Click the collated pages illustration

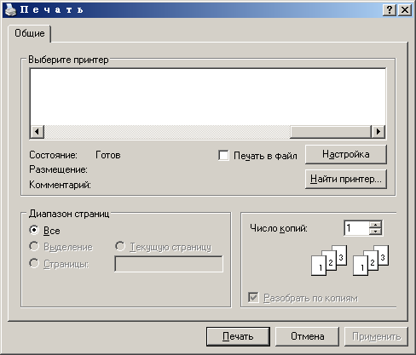pos(350,261)
